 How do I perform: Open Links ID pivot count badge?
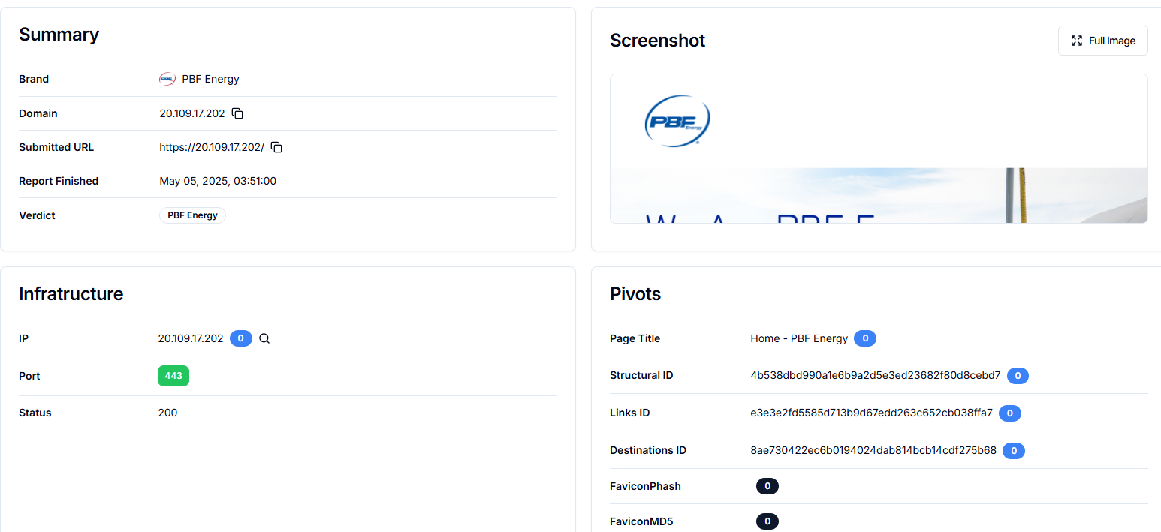(x=1010, y=413)
